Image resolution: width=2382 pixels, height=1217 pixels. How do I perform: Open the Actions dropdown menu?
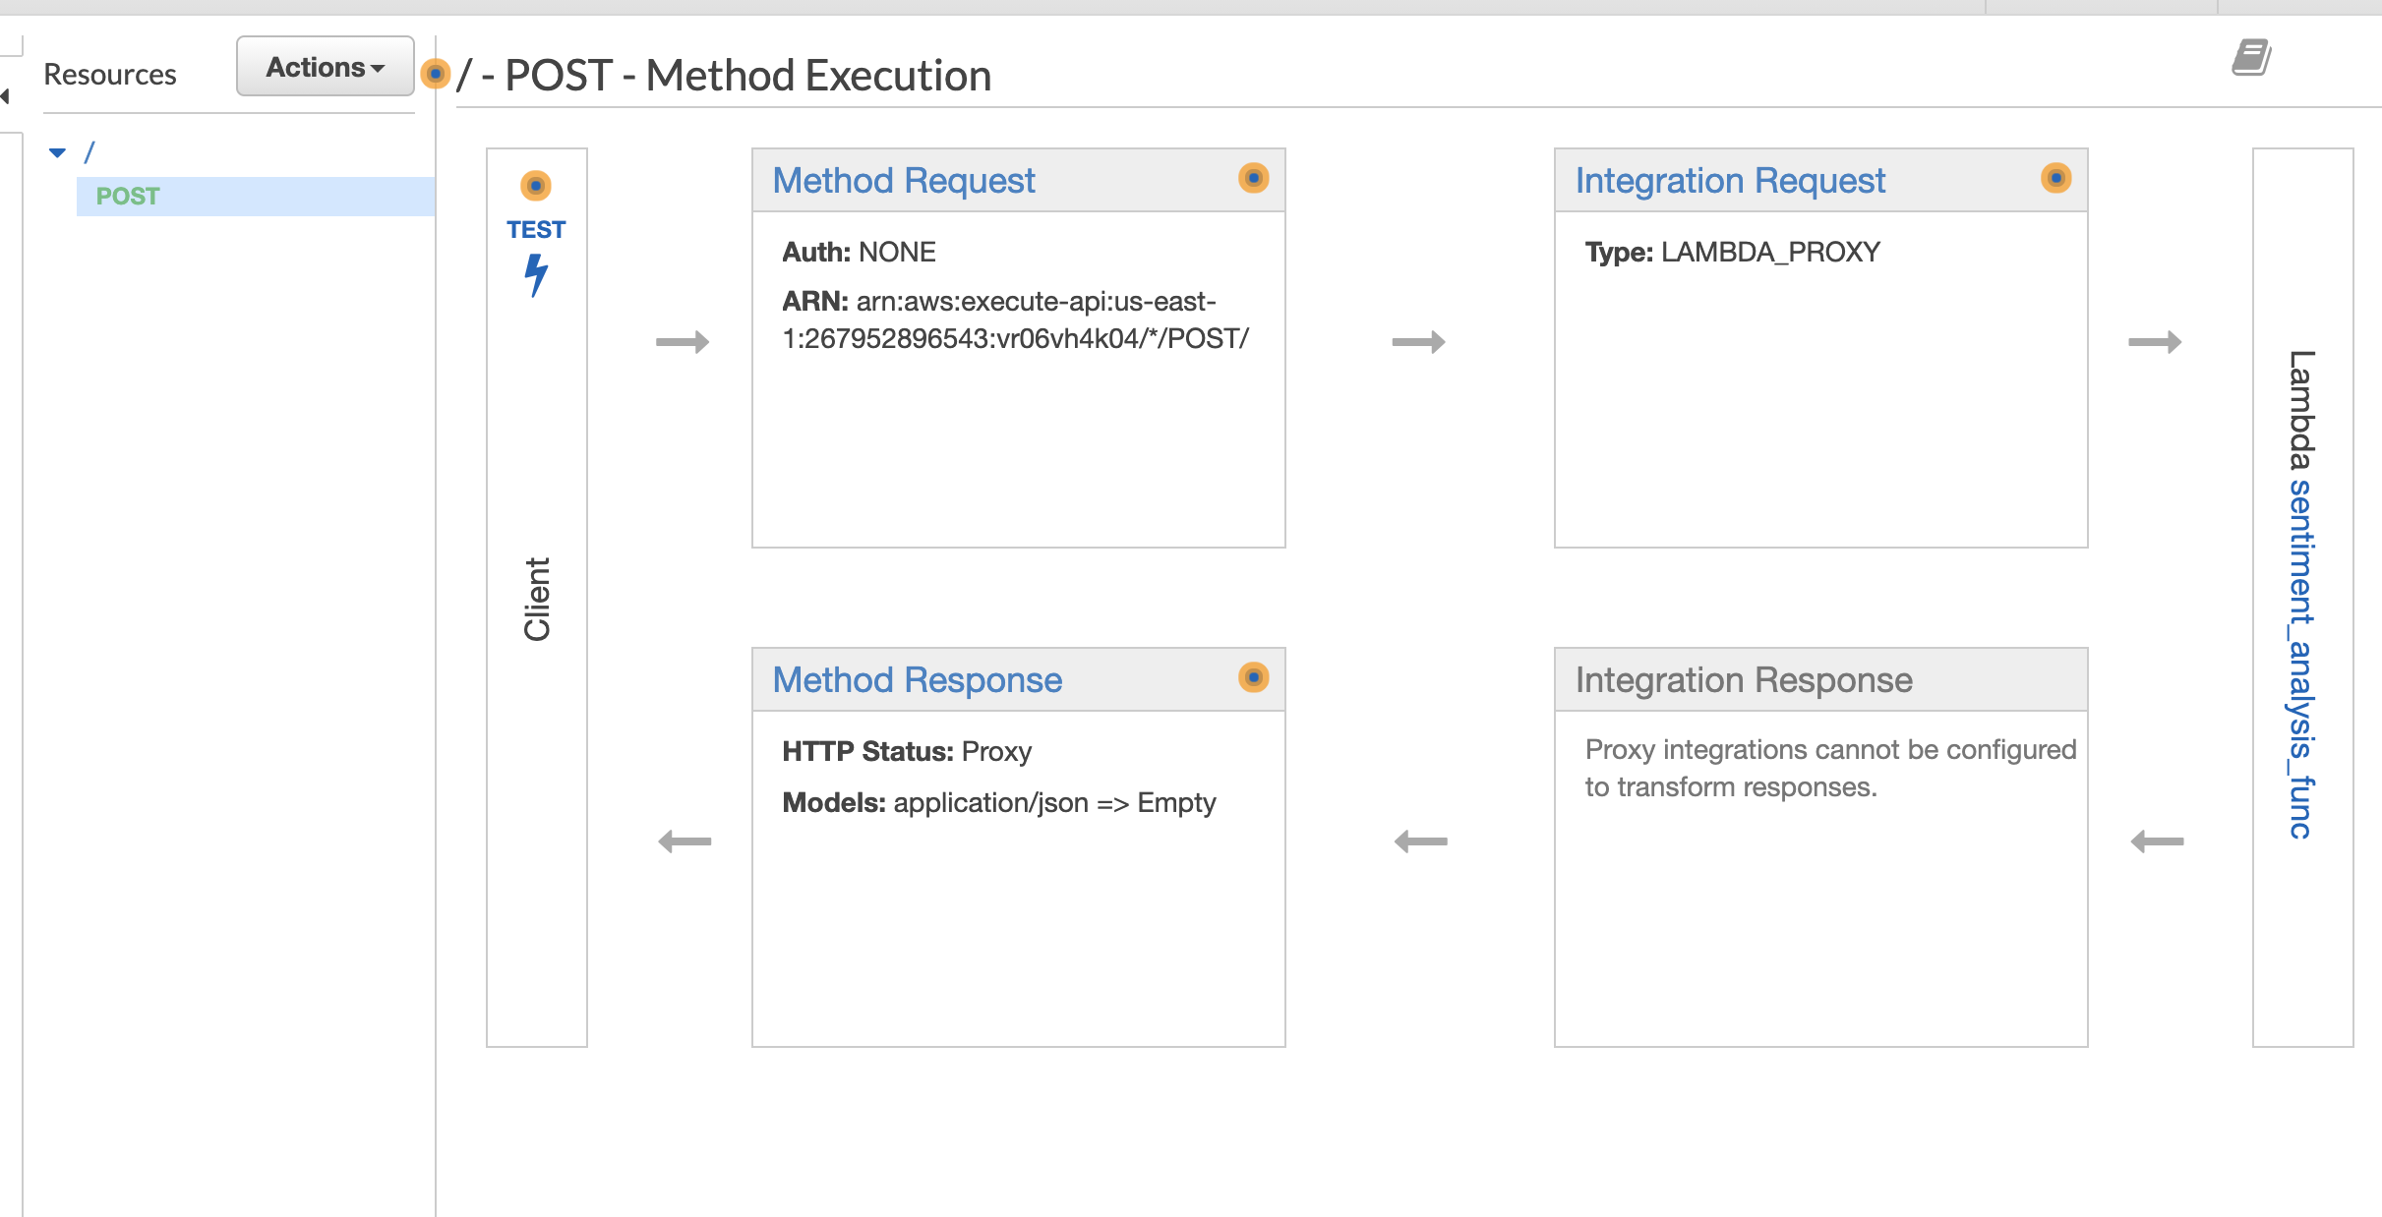tap(325, 67)
